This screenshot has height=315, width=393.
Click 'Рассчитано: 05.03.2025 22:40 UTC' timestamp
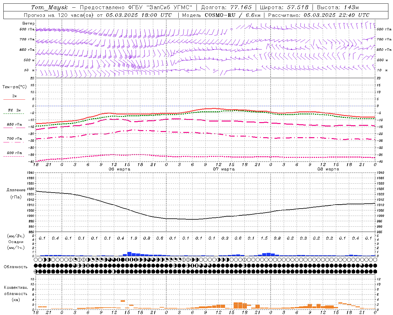click(319, 15)
